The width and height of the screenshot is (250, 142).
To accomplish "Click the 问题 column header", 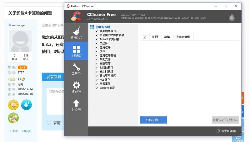I will coord(155,37).
